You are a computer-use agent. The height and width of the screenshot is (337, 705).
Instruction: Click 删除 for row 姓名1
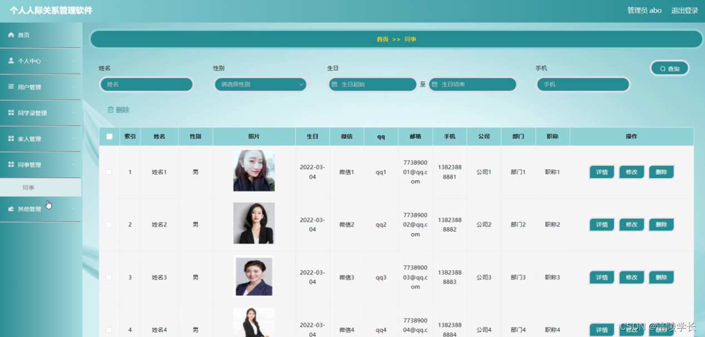pos(661,172)
